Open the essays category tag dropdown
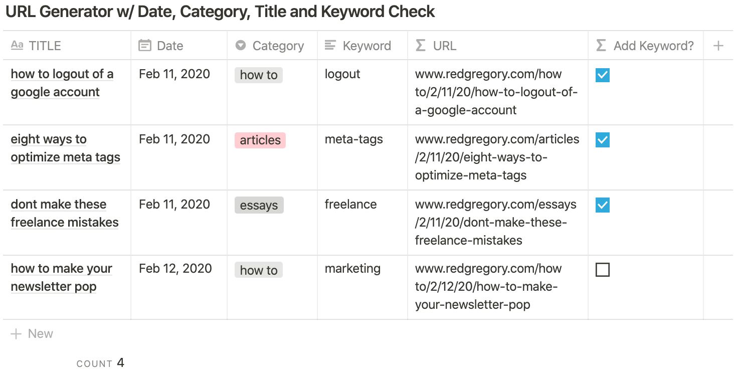Image resolution: width=734 pixels, height=380 pixels. (x=259, y=205)
